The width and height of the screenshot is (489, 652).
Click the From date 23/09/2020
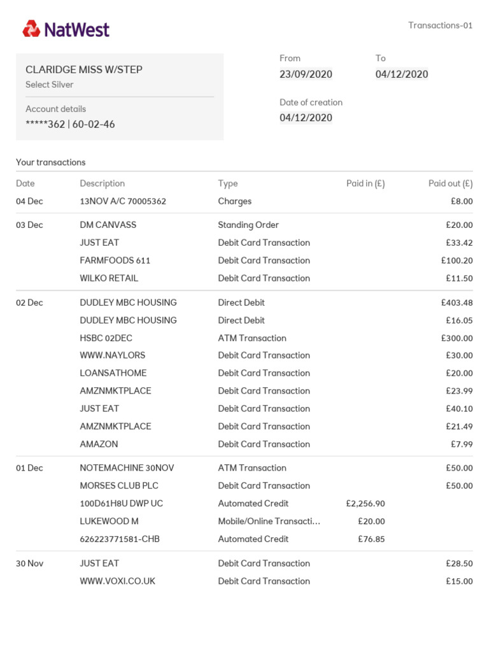tap(306, 74)
